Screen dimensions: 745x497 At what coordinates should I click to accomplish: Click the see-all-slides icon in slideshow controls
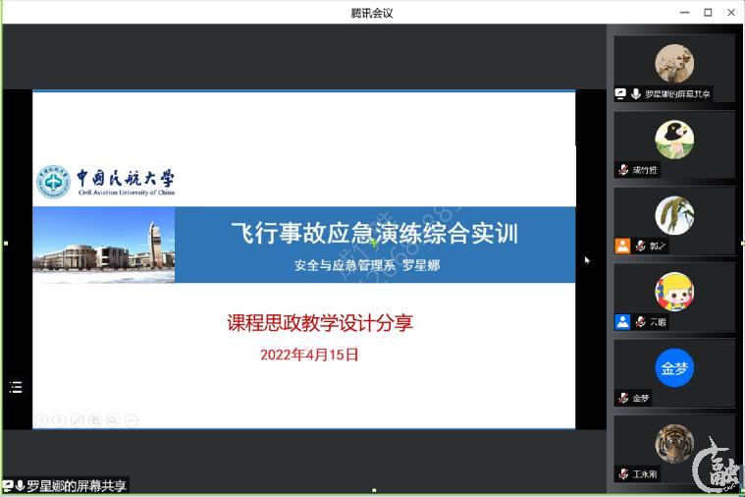click(x=95, y=420)
